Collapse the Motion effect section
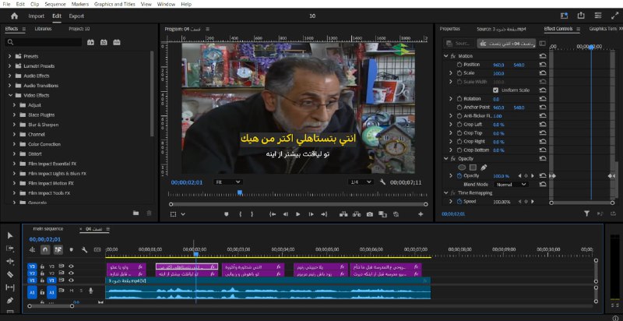The height and width of the screenshot is (321, 623). (x=445, y=56)
